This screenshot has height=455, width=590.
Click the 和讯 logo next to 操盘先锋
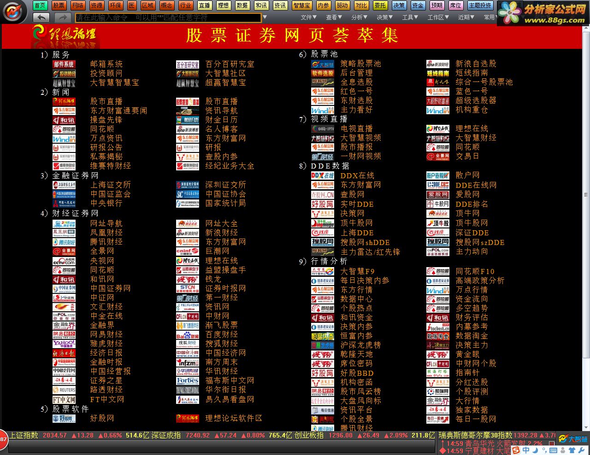64,120
